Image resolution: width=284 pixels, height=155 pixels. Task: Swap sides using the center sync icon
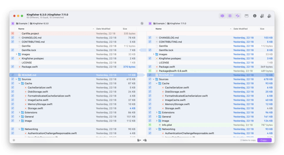click(142, 24)
